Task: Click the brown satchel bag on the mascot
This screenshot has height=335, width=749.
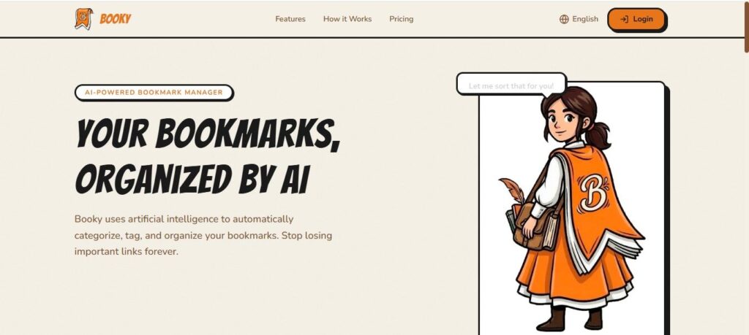Action: click(533, 226)
